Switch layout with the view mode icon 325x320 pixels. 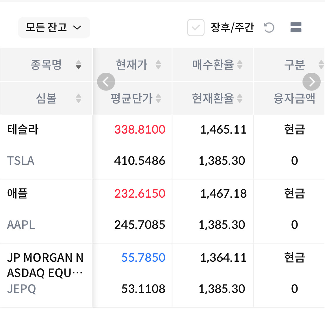point(296,28)
